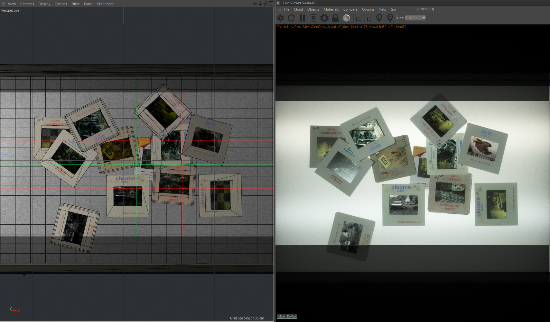Click the viewport rotate camera icon

[266, 4]
